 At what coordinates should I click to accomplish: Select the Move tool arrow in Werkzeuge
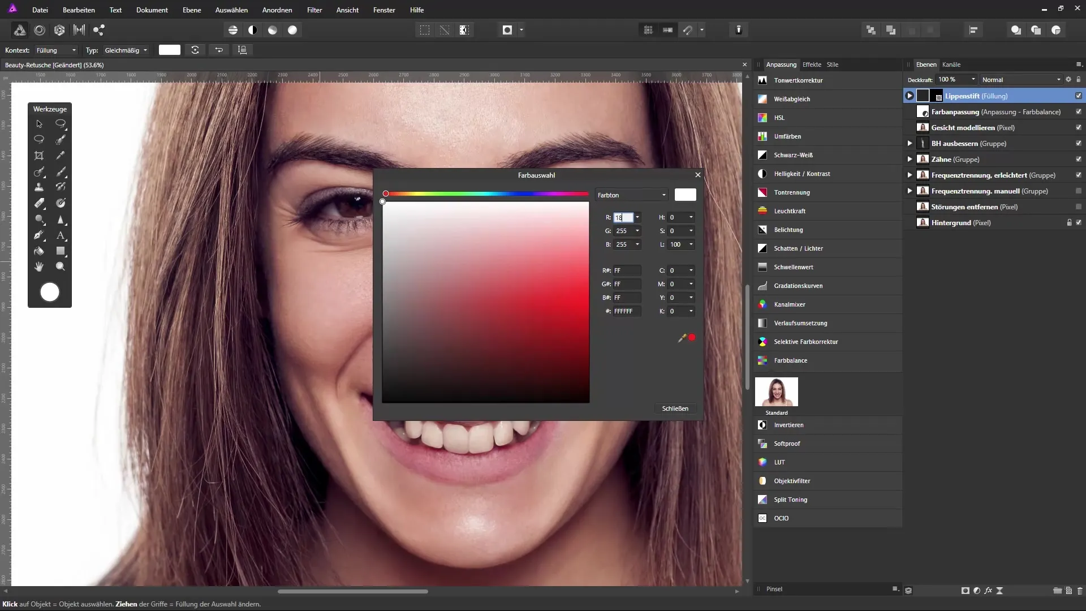click(x=39, y=124)
